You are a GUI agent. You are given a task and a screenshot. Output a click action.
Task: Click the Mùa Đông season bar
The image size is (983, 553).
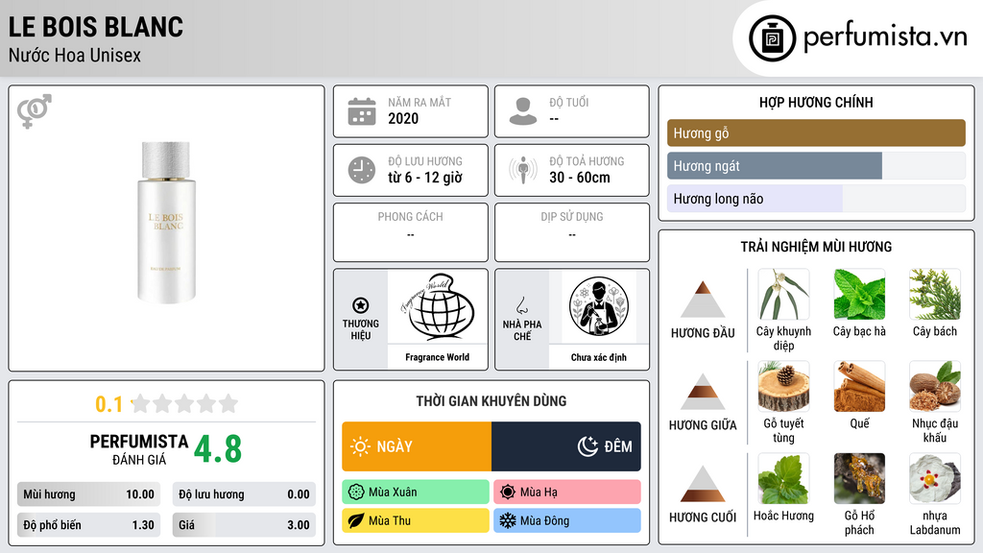[x=567, y=520]
